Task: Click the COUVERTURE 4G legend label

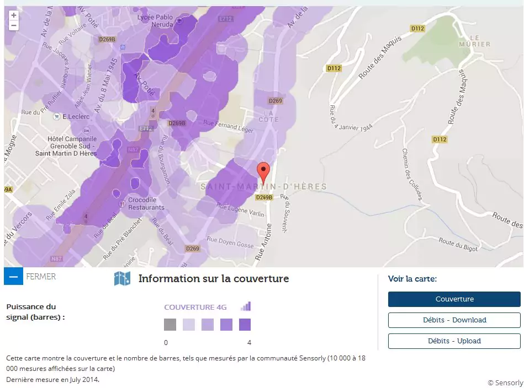Action: pyautogui.click(x=195, y=307)
